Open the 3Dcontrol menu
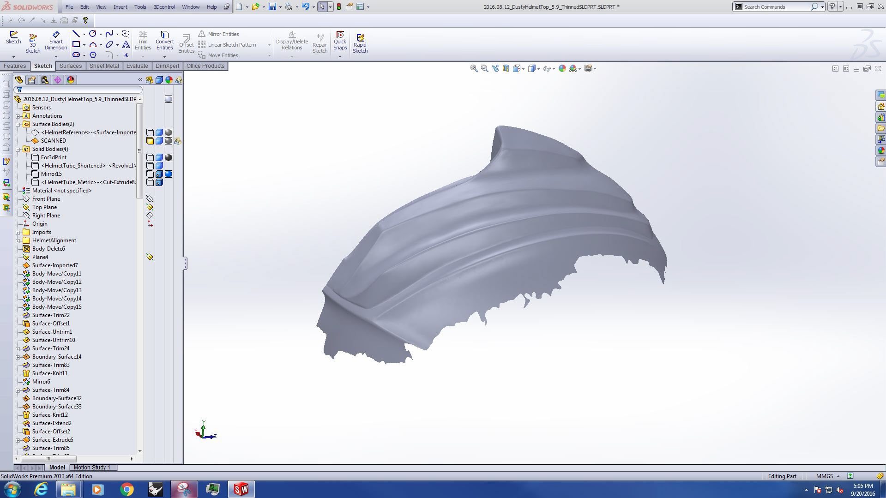This screenshot has width=886, height=498. click(164, 7)
